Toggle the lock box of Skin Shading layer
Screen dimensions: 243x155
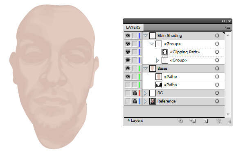click(x=135, y=36)
